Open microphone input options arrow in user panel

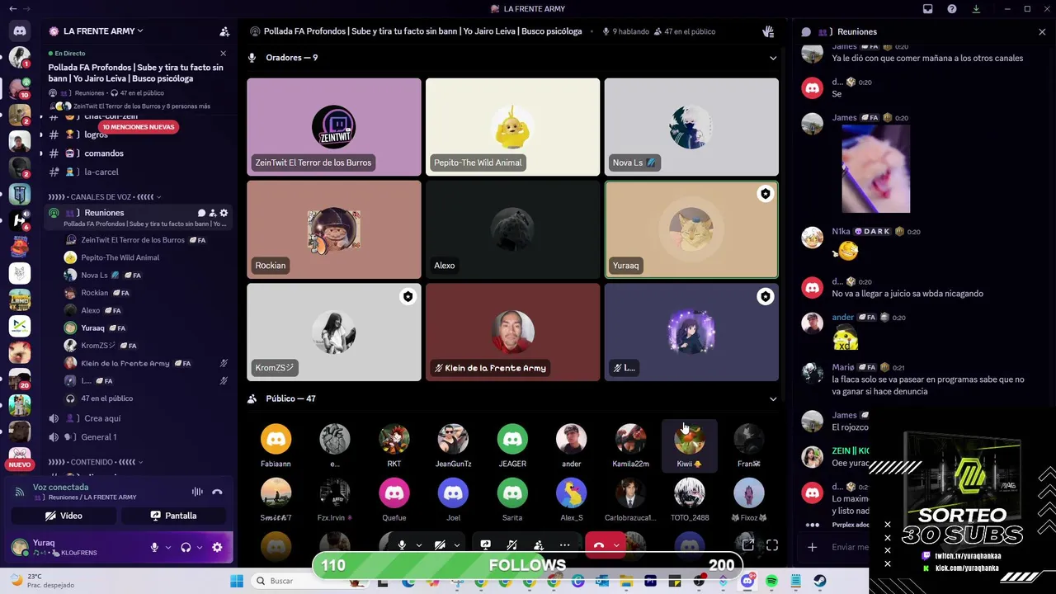click(x=168, y=547)
